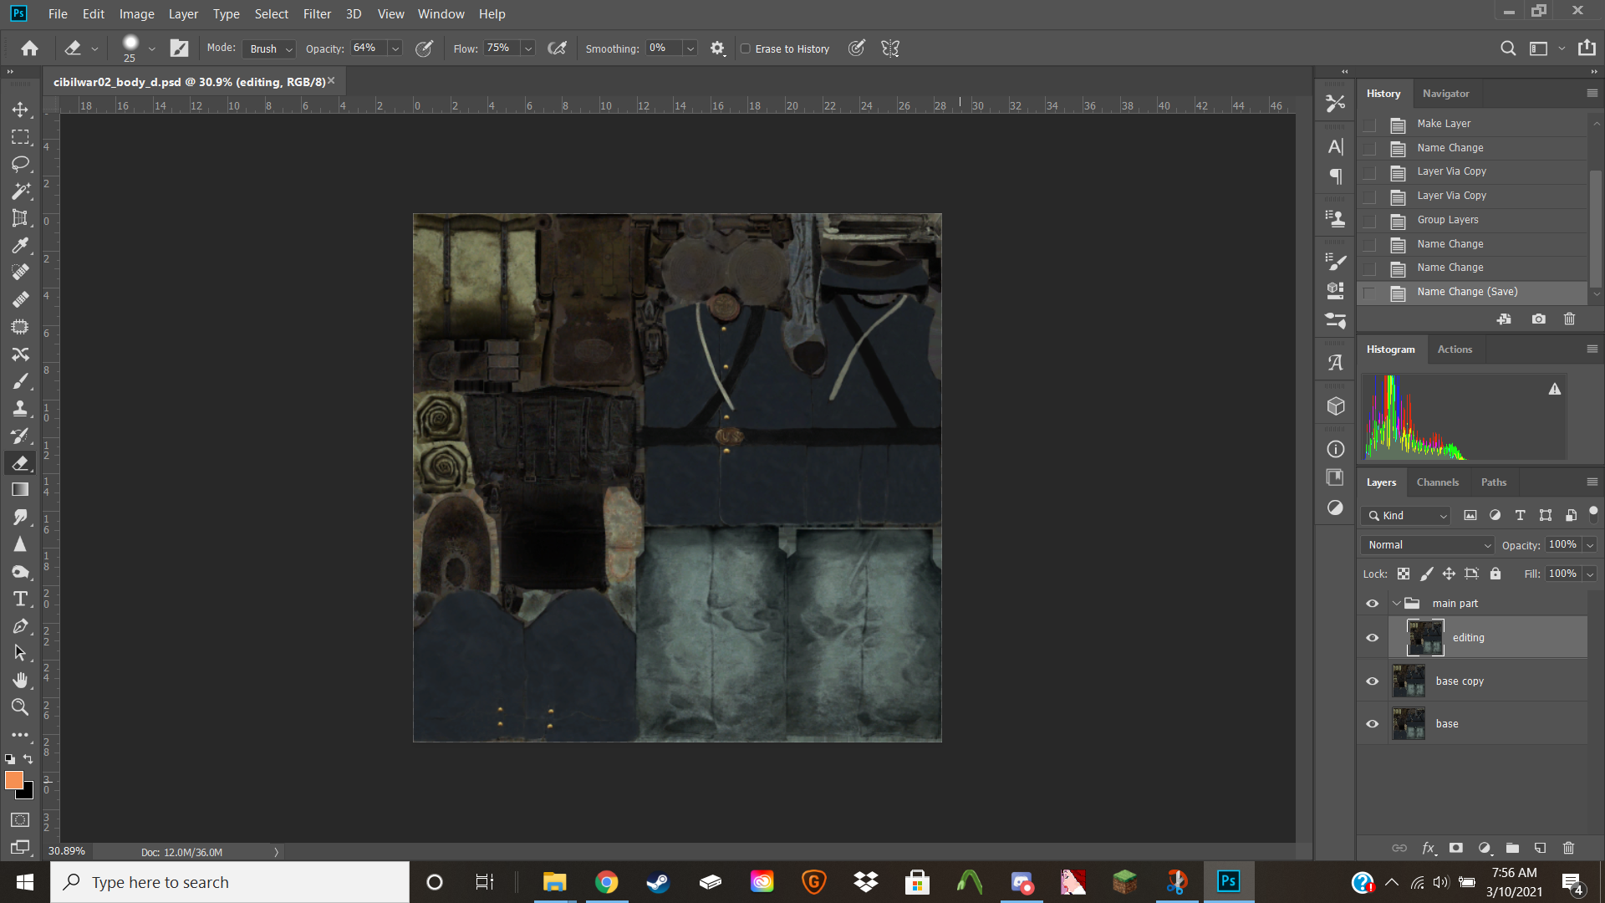Delete layer with Layers panel trash icon
Image resolution: width=1605 pixels, height=903 pixels.
[1568, 848]
